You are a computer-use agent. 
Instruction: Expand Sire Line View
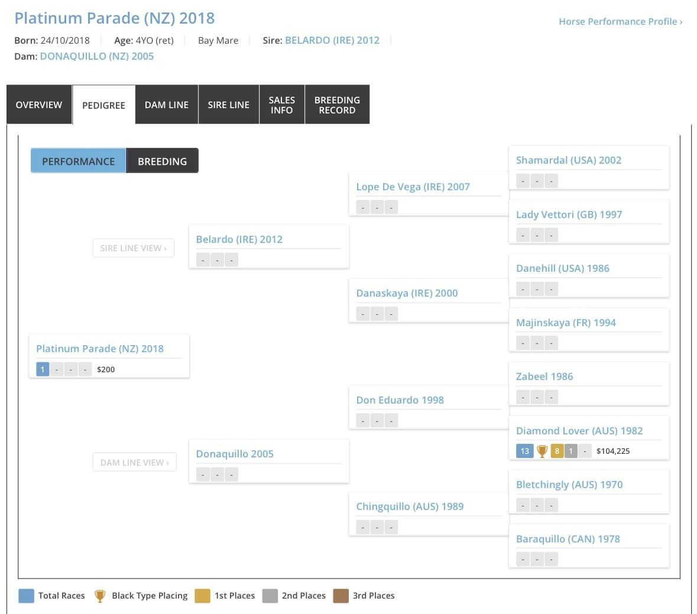(x=134, y=248)
